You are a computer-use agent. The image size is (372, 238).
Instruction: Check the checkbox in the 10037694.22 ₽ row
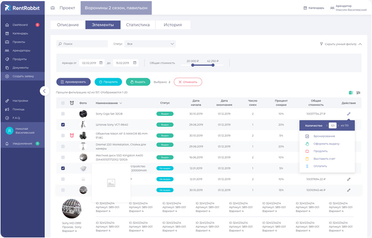coord(63,179)
